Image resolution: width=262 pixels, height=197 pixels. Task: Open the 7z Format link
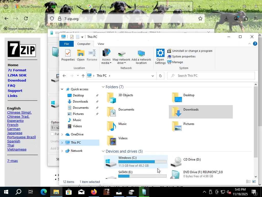pyautogui.click(x=17, y=70)
